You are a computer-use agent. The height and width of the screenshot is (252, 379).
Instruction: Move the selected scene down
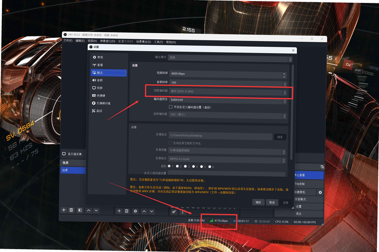(x=96, y=210)
